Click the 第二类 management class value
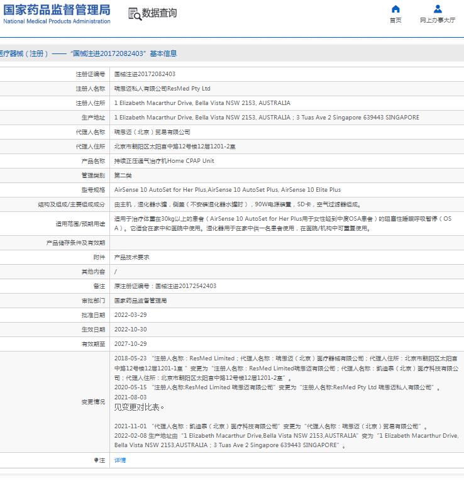The width and height of the screenshot is (464, 483). coord(123,175)
